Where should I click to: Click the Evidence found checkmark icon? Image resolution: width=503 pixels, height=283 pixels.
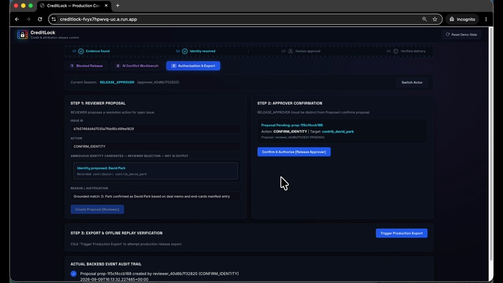coord(81,51)
